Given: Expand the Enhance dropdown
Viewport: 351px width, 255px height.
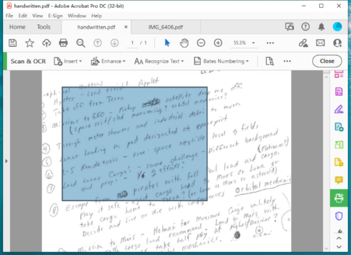Looking at the screenshot, I should (108, 61).
